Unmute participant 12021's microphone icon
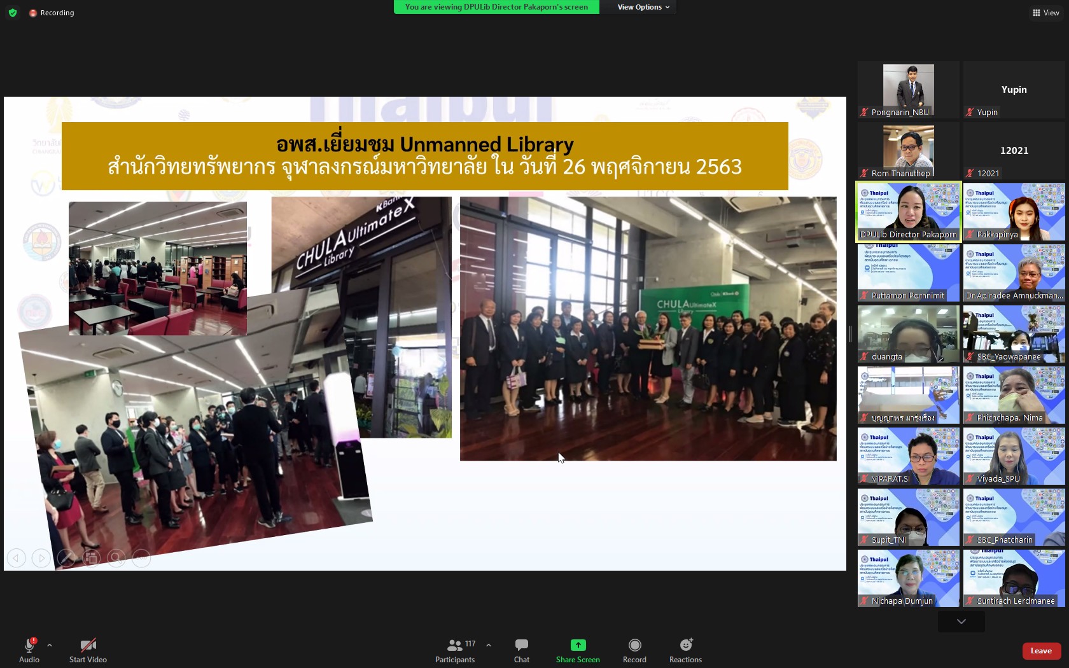1069x668 pixels. pyautogui.click(x=969, y=174)
